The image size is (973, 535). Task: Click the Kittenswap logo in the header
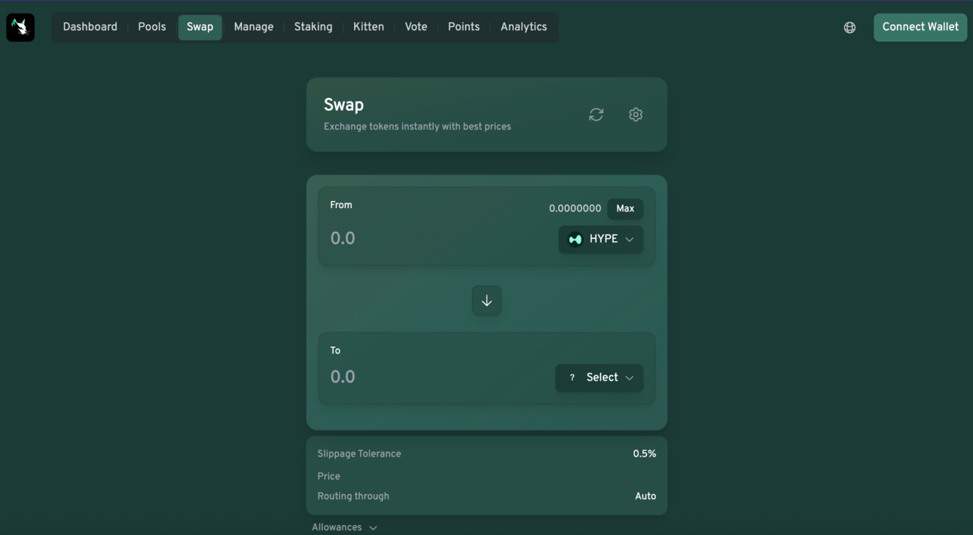click(x=20, y=27)
